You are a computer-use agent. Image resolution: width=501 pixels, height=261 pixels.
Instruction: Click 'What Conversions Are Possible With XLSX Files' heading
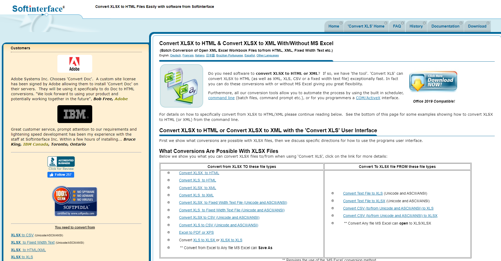pyautogui.click(x=219, y=151)
